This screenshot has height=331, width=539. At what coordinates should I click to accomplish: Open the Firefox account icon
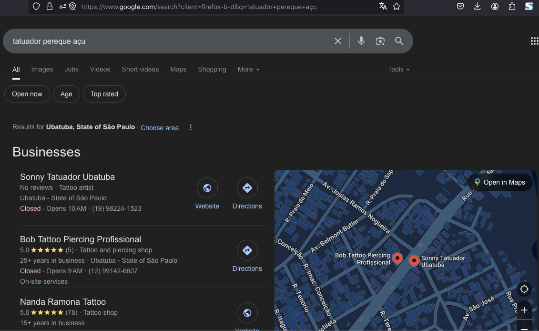495,6
